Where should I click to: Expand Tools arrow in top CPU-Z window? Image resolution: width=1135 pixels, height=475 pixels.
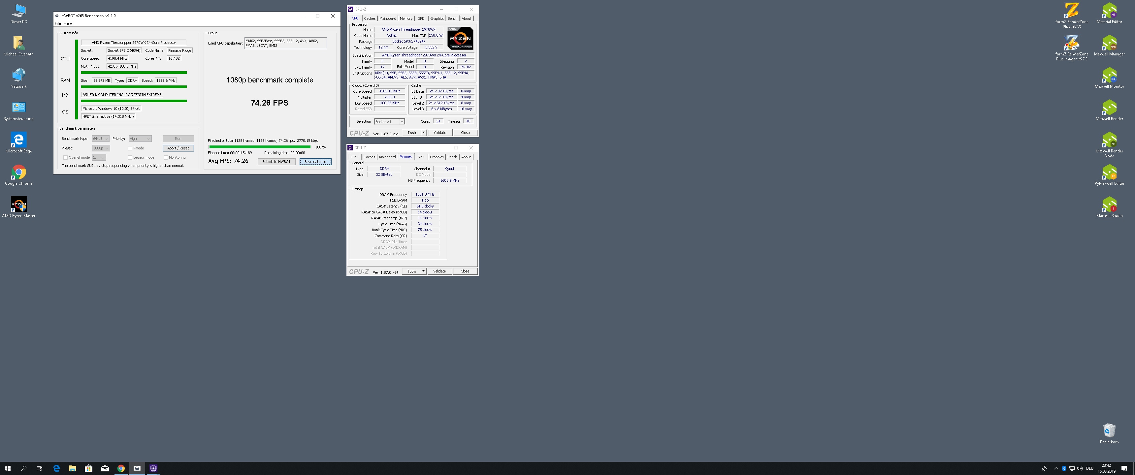tap(424, 132)
